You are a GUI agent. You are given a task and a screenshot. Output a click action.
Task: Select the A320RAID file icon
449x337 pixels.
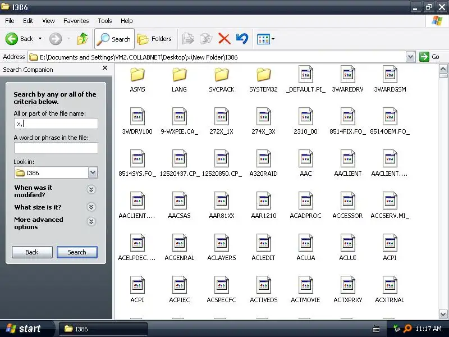tap(264, 158)
